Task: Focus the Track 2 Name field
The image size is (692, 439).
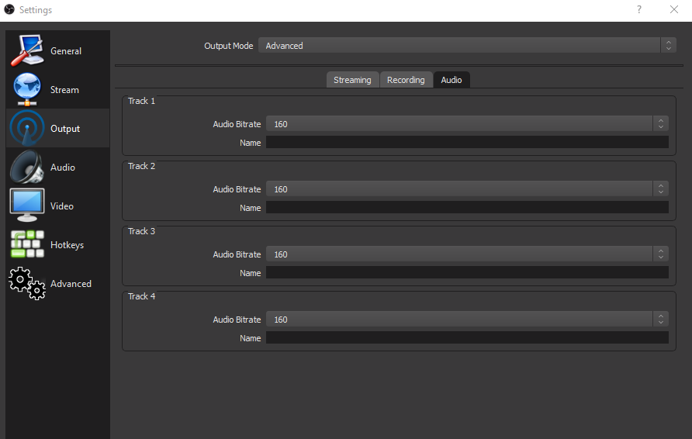Action: [467, 208]
